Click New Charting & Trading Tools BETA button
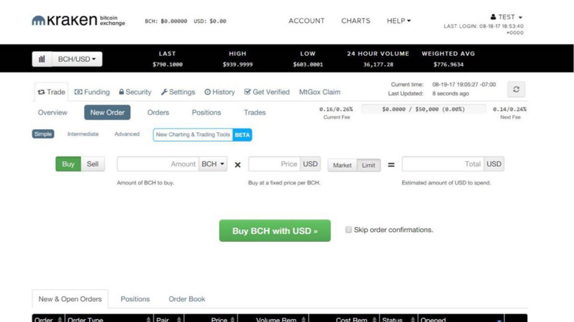 tap(202, 135)
